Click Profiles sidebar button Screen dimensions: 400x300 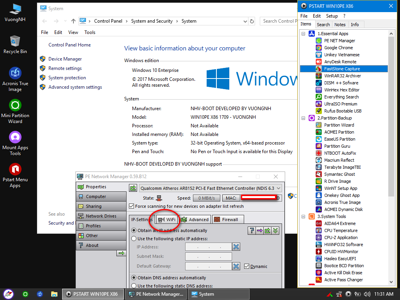point(101,226)
